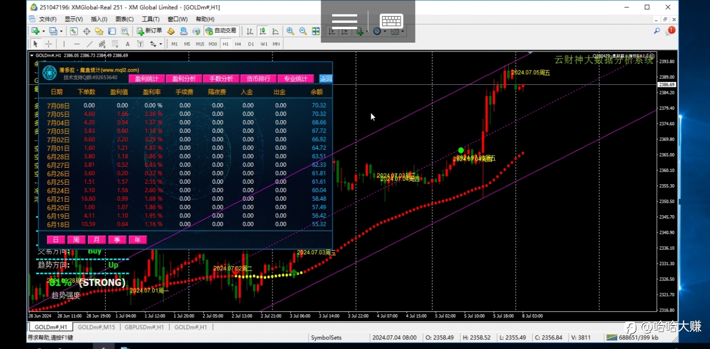Click the 新订单 new order button

(149, 31)
